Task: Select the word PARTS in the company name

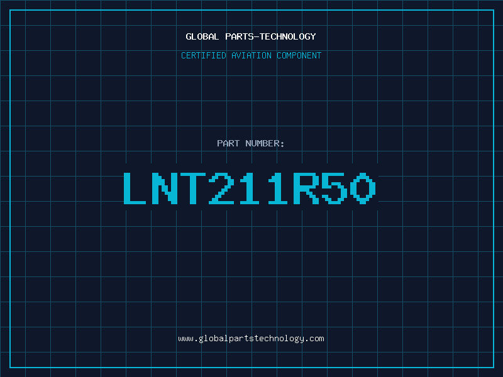Action: click(240, 36)
